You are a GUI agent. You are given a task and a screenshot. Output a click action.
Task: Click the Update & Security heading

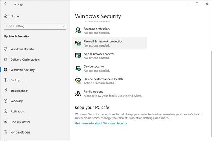point(16,36)
